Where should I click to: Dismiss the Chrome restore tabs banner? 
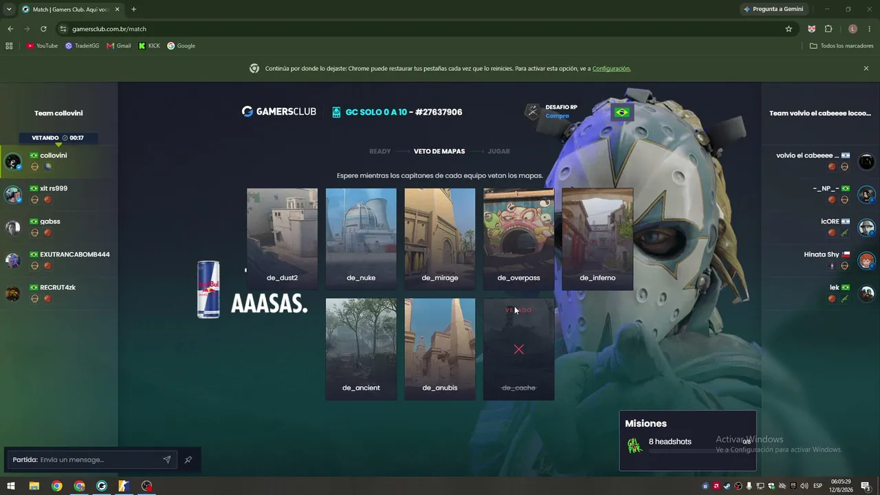coord(866,69)
